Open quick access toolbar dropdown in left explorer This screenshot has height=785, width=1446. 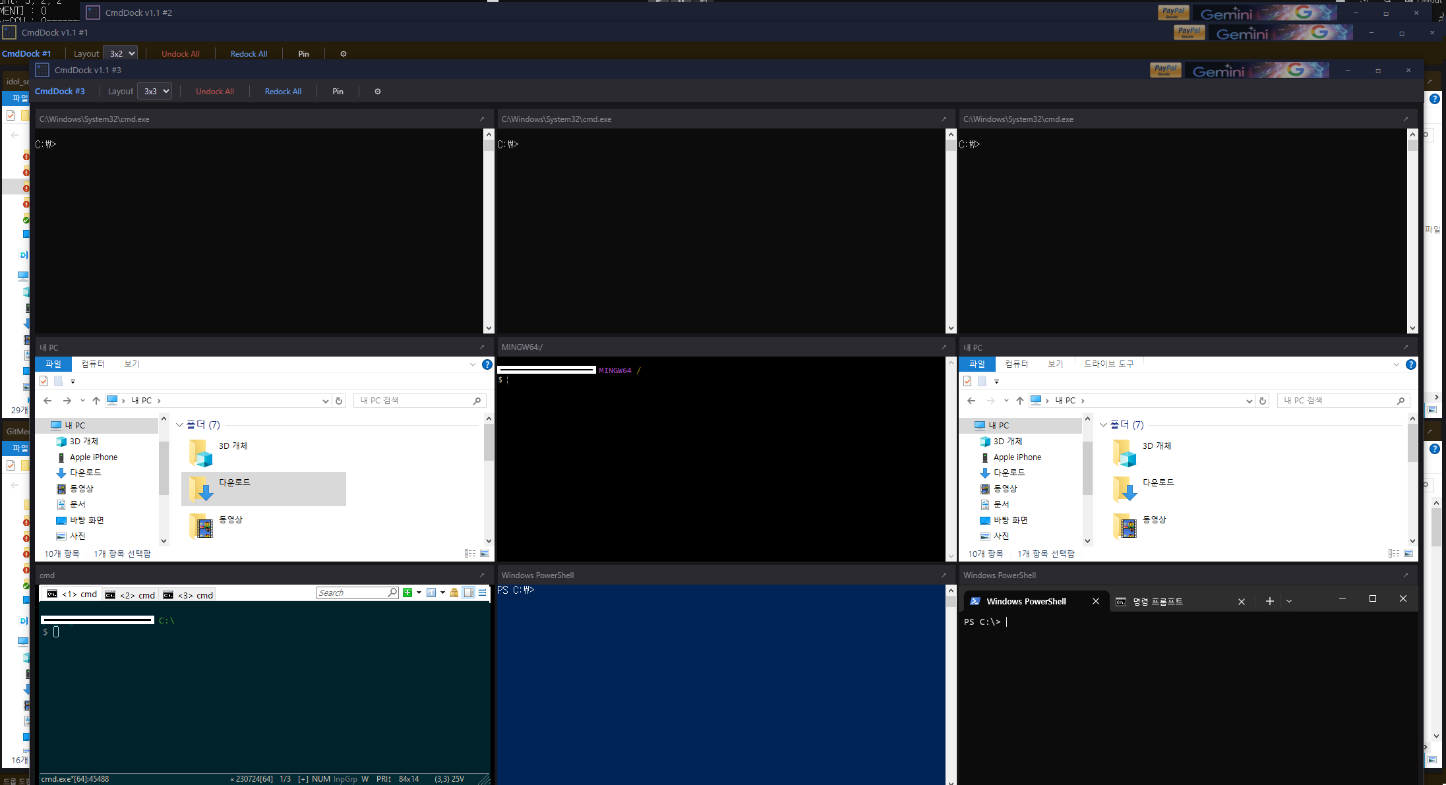[73, 382]
